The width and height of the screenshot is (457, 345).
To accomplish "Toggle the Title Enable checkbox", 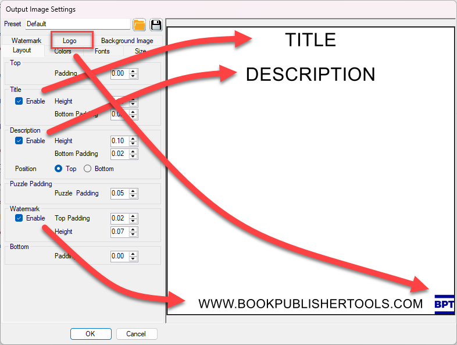I will 19,101.
